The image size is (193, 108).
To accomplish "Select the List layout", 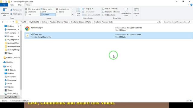I will tap(43, 12).
